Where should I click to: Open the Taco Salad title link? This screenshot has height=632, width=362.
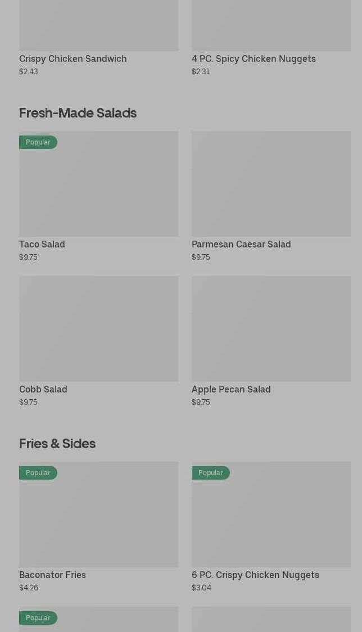[x=42, y=244]
